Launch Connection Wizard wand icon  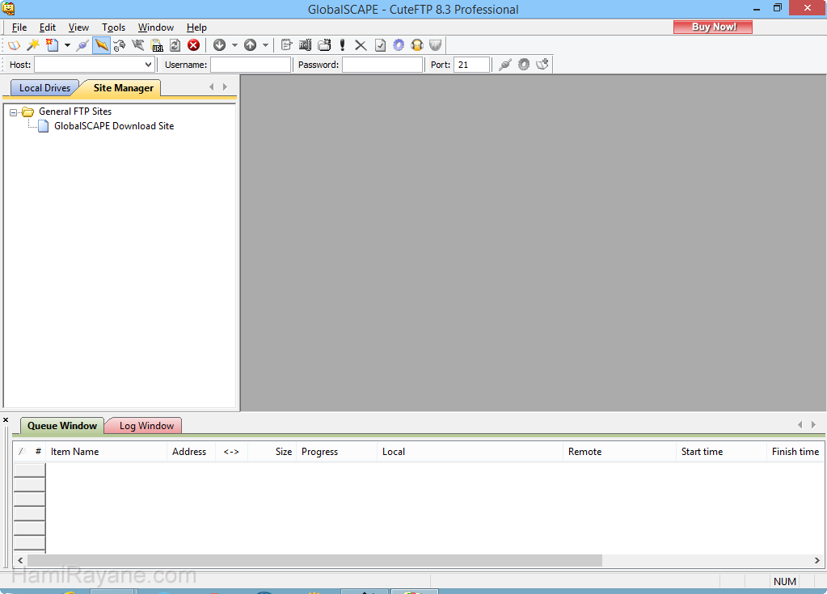click(32, 45)
